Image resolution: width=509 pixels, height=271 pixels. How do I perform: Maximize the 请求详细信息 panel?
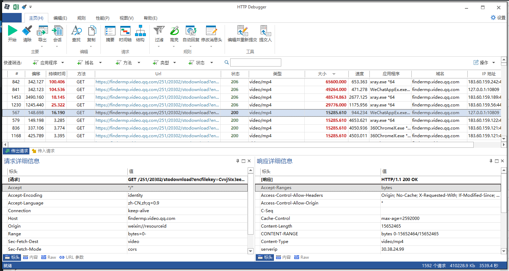click(x=243, y=161)
